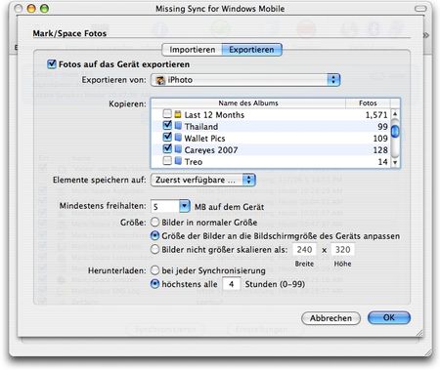Click the Wallet Pics album name
The image size is (440, 370).
tap(204, 139)
